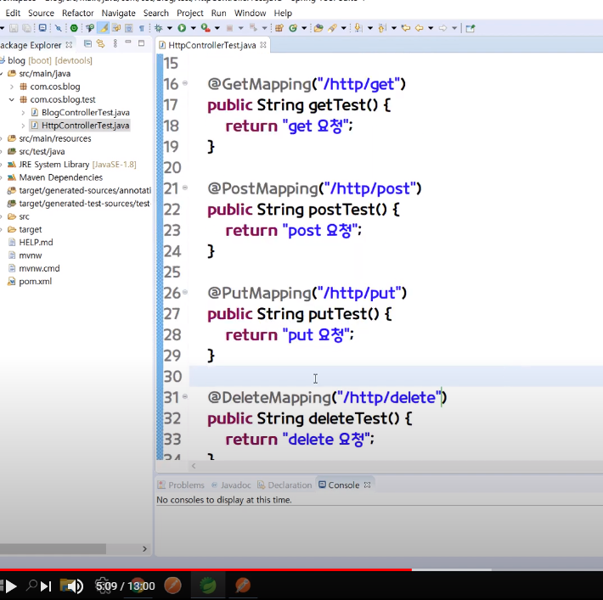The width and height of the screenshot is (603, 600).
Task: Select HELP.md file in the tree
Action: click(x=31, y=242)
